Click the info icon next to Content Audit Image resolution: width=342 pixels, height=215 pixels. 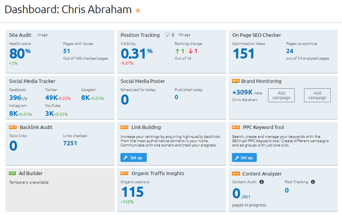(261, 182)
